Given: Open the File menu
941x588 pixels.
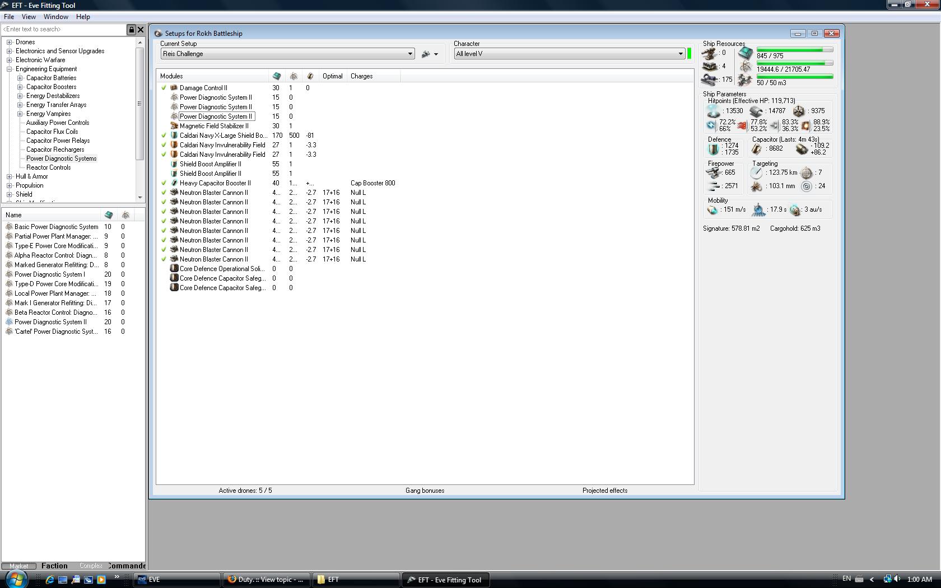Looking at the screenshot, I should (x=9, y=17).
